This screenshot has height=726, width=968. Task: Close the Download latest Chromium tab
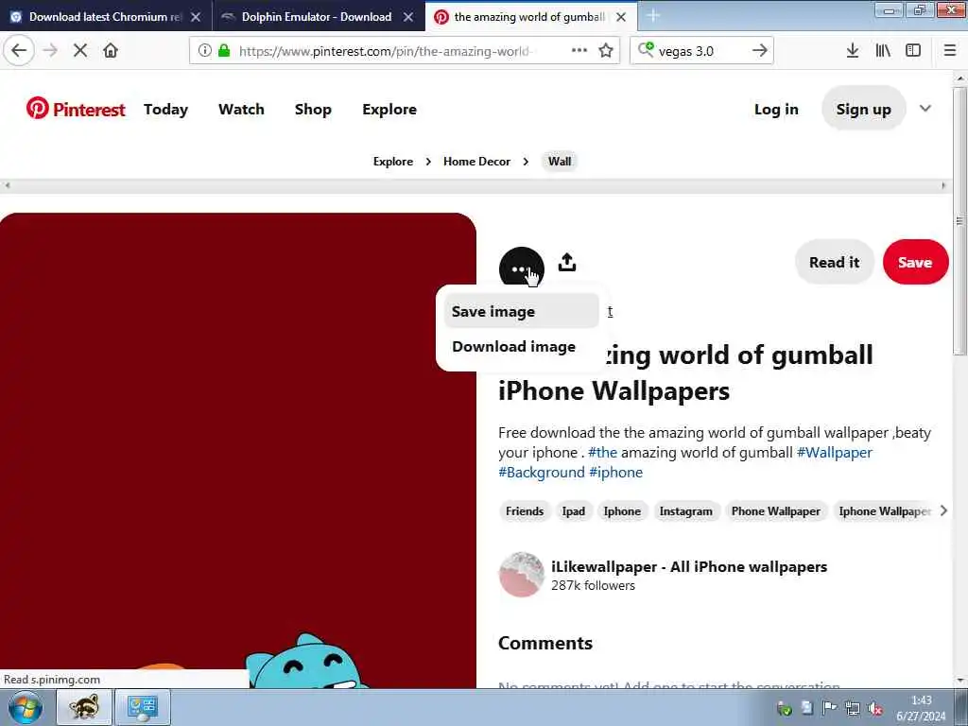pyautogui.click(x=195, y=17)
